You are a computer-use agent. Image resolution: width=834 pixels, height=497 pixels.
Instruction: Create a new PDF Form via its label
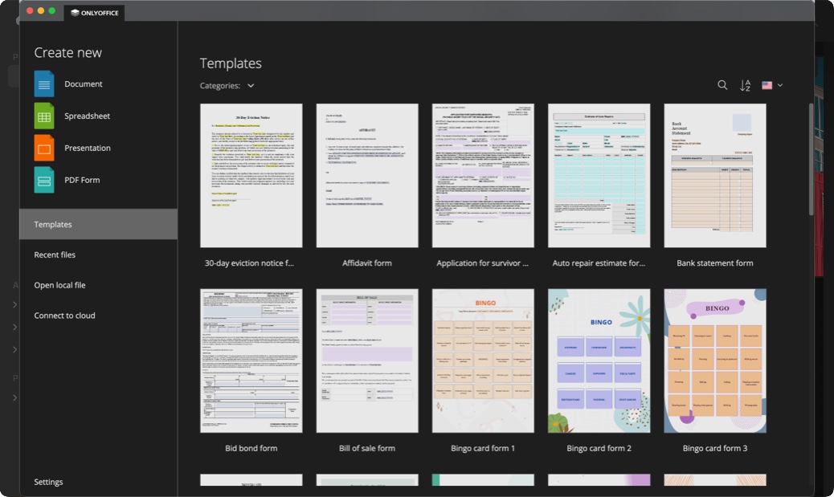(x=82, y=180)
